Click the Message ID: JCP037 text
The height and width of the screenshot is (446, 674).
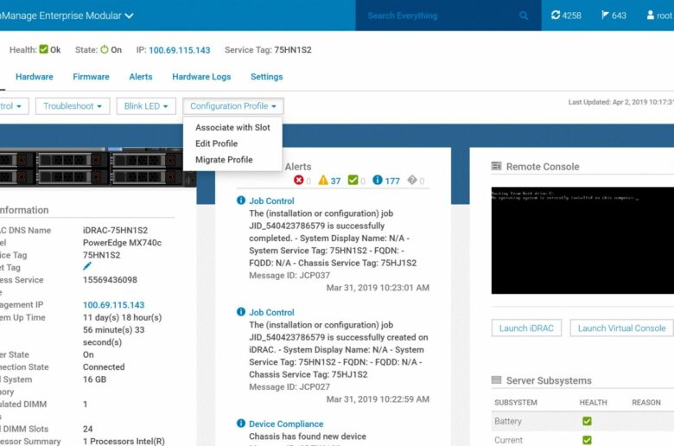click(x=289, y=275)
